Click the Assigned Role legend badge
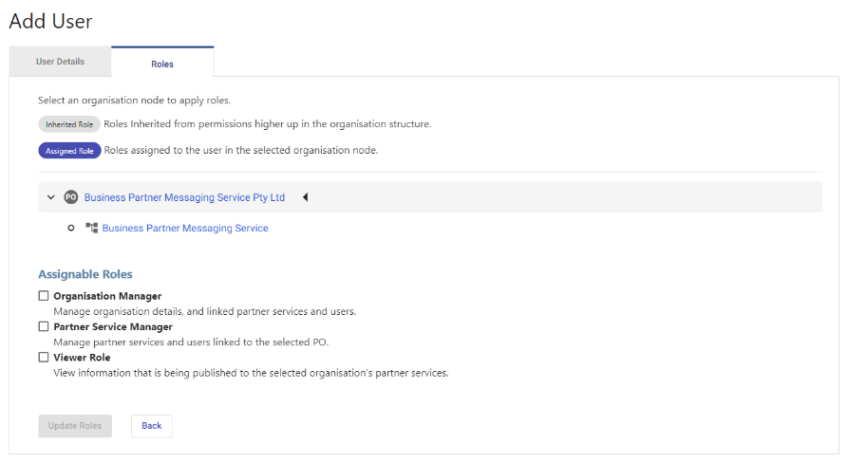This screenshot has width=847, height=462. tap(69, 151)
